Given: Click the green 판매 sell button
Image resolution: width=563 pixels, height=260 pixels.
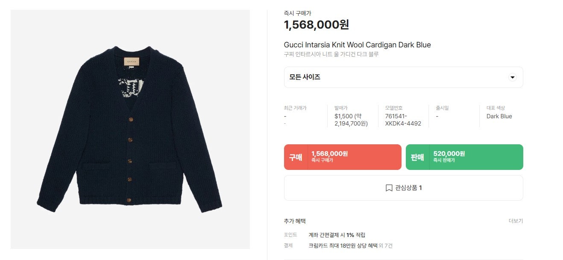Looking at the screenshot, I should point(464,157).
